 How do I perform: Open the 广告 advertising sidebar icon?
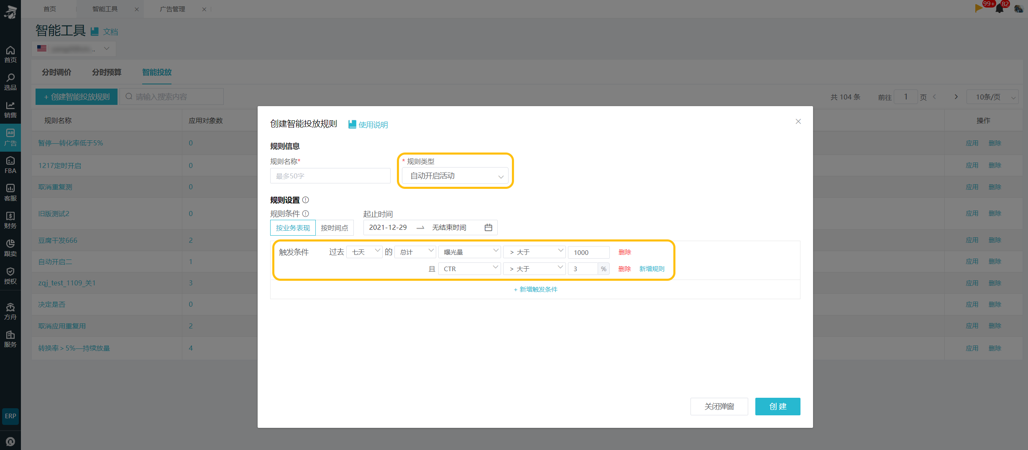[x=10, y=137]
